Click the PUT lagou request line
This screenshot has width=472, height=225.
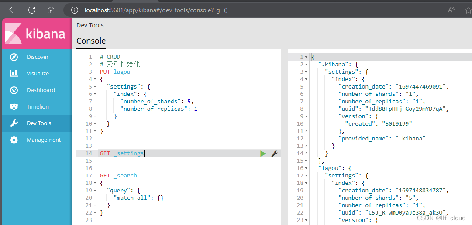coord(115,72)
